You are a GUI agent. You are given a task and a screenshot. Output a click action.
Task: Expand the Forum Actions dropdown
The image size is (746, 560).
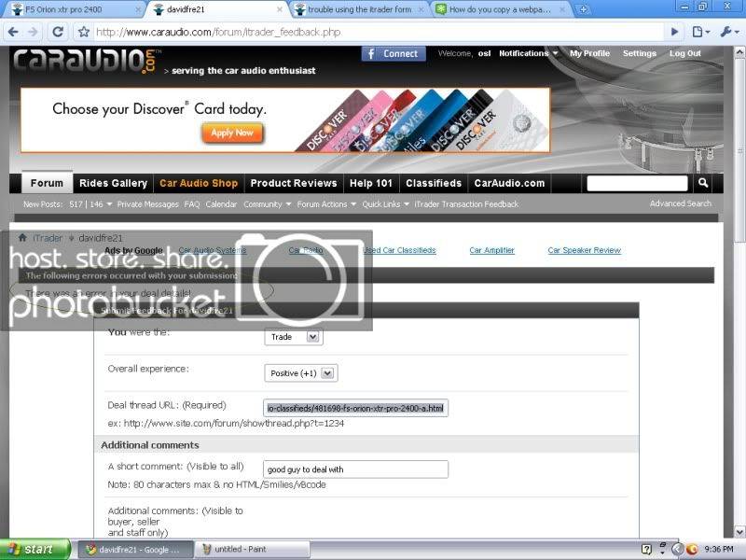pyautogui.click(x=326, y=204)
